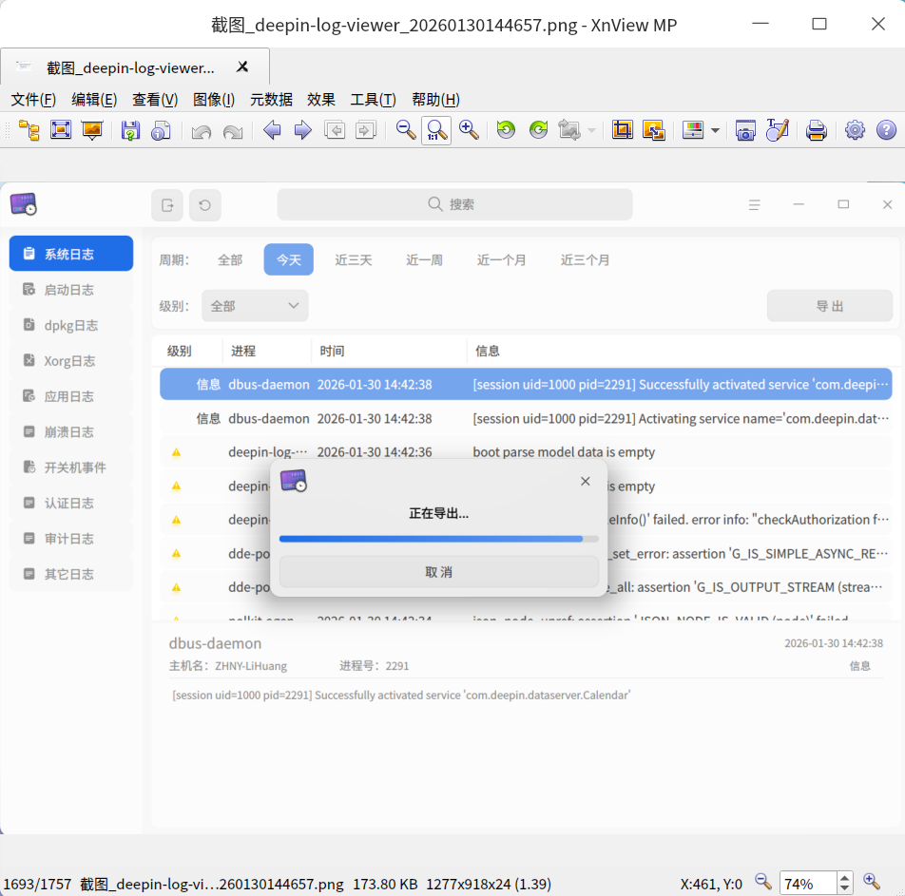Click the 1277x918x24 (1.39) dimensions text

(489, 884)
